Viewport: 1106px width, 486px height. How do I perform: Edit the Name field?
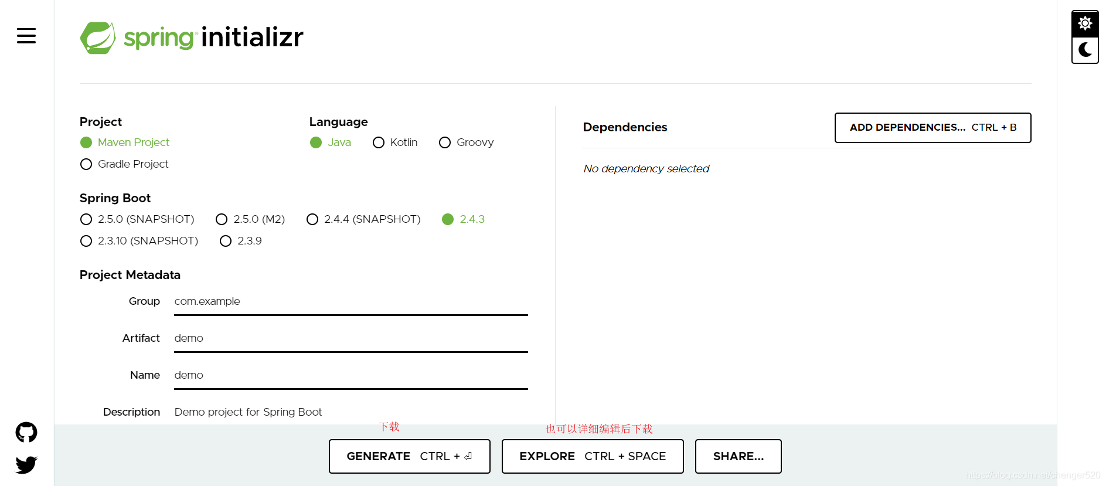click(x=350, y=375)
